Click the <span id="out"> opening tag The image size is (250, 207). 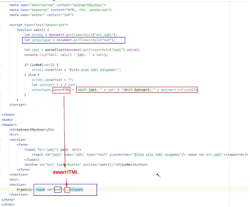pos(50,190)
